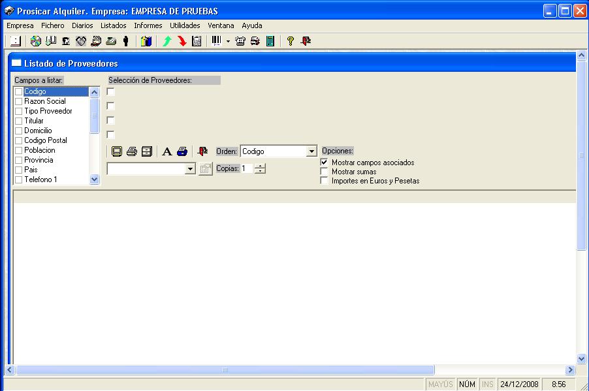Screen dimensions: 589x391
Task: Click the colored books toolbar icon
Action: pyautogui.click(x=146, y=41)
